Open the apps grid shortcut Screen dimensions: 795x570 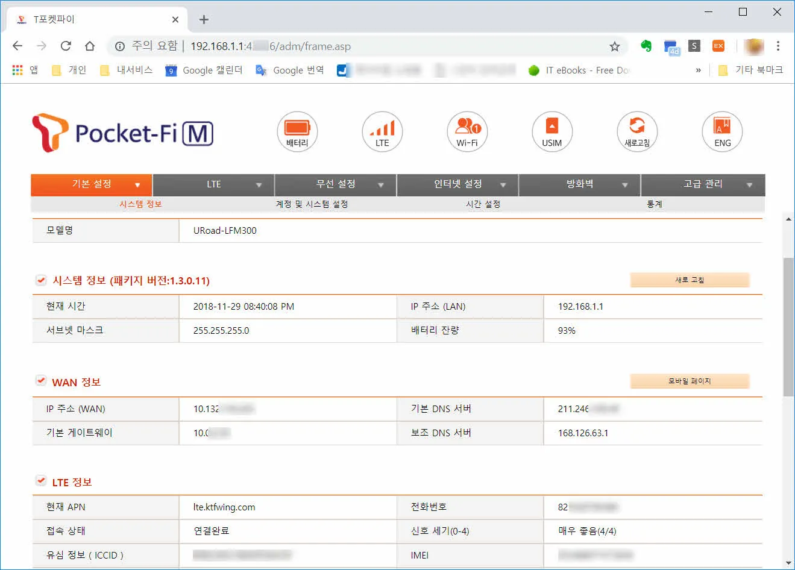pyautogui.click(x=18, y=70)
